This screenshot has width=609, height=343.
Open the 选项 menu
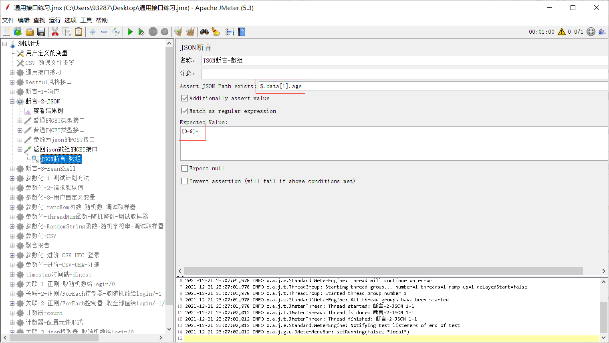[x=71, y=20]
